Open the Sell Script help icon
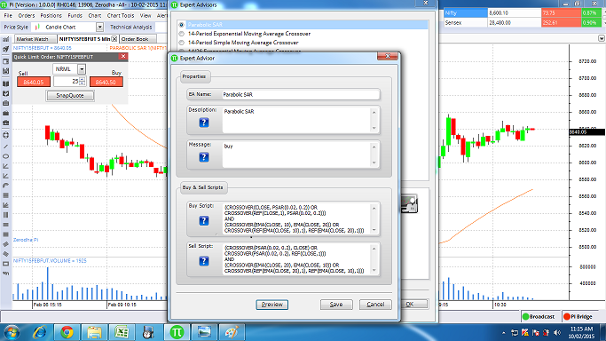 [204, 261]
